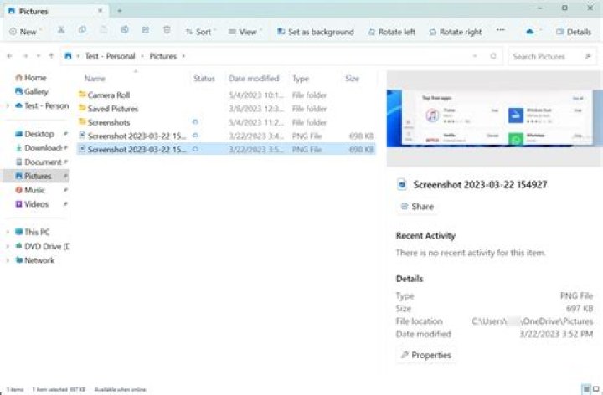
Task: Click the PNG file icon beside details title
Action: [402, 184]
